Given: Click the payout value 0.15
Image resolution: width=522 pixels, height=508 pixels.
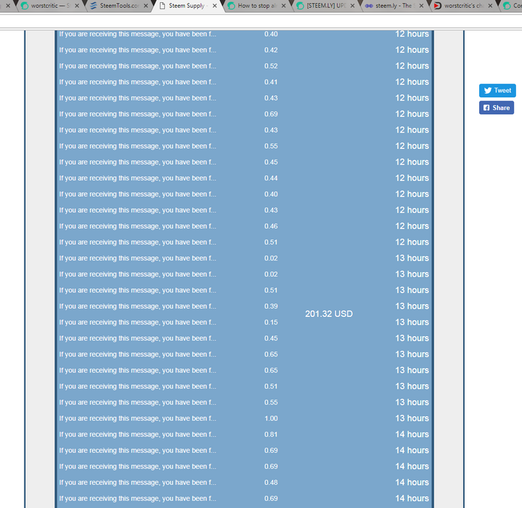Looking at the screenshot, I should 271,322.
